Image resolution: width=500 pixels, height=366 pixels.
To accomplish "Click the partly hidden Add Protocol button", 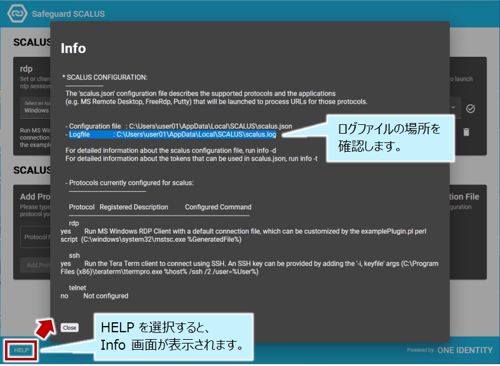I will (x=35, y=265).
